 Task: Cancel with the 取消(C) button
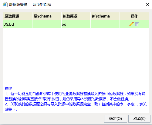coord(139,119)
